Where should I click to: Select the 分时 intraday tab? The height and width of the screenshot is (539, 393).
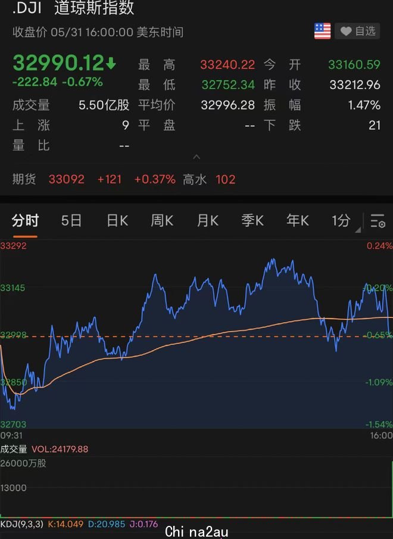[25, 220]
